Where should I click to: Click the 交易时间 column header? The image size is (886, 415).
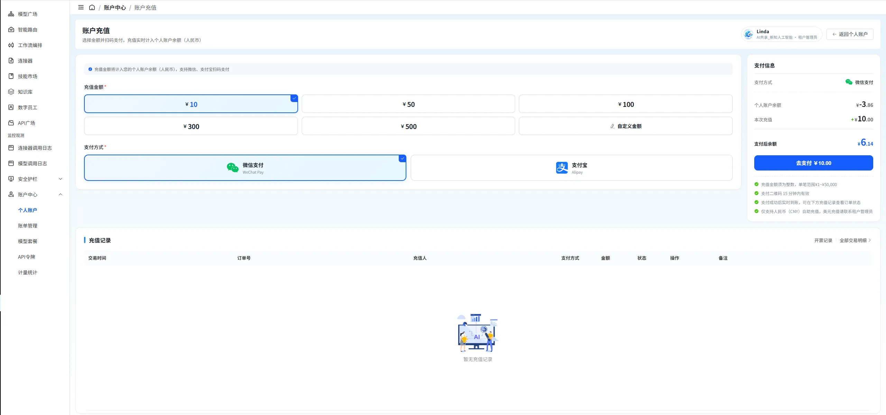97,258
